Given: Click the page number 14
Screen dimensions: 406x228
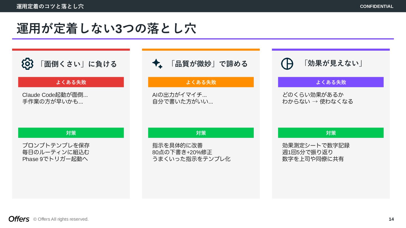Looking at the screenshot, I should click(x=391, y=219).
